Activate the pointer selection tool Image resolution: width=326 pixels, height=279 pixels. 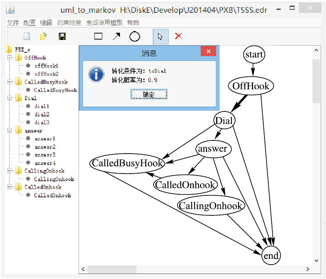click(x=160, y=37)
